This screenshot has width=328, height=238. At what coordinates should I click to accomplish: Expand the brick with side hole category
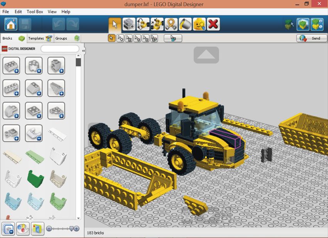click(x=56, y=66)
